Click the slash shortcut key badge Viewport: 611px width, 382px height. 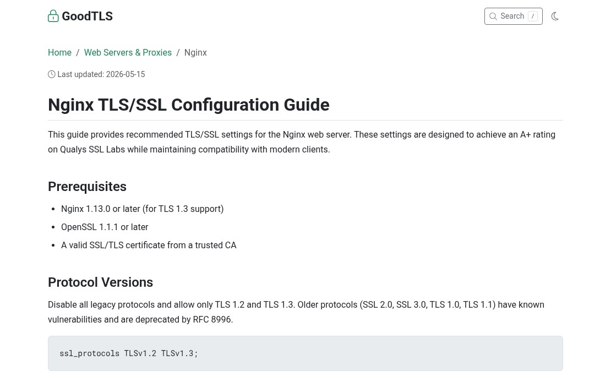[x=533, y=16]
